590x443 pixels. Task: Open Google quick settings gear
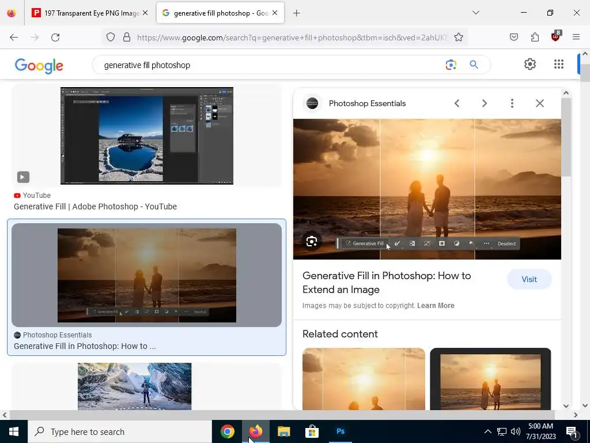pos(530,65)
